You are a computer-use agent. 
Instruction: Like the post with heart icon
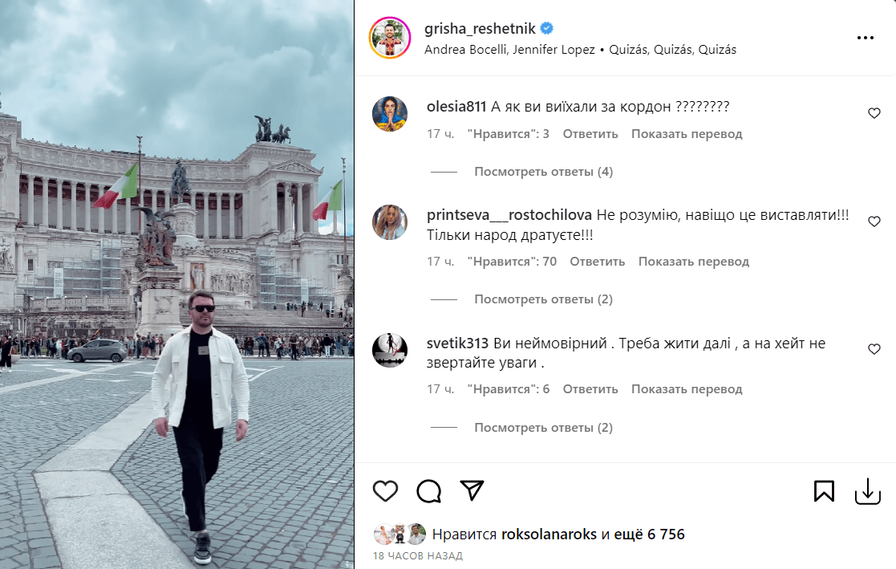click(385, 490)
